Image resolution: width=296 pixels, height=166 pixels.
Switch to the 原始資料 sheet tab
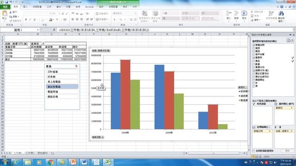pos(43,153)
